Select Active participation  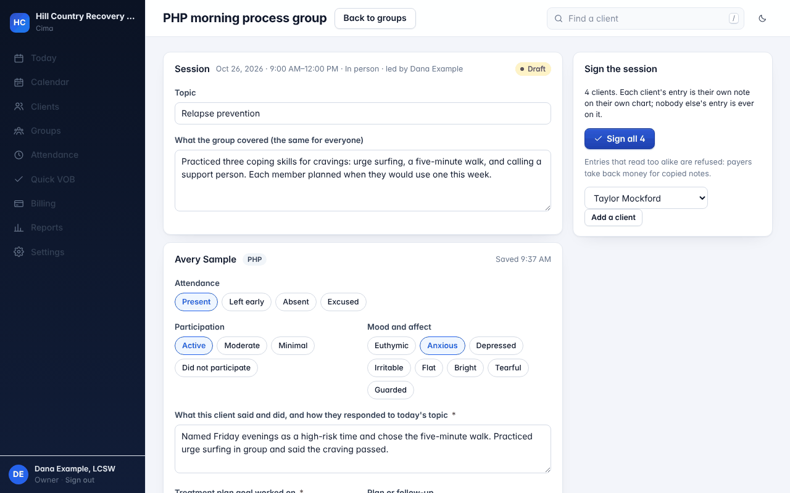[194, 346]
